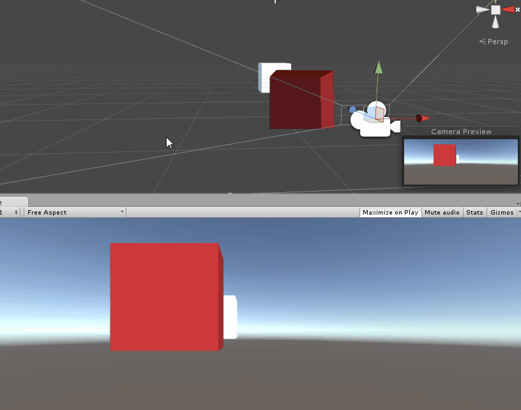The width and height of the screenshot is (521, 410).
Task: Click the green Y axis of the scene gizmo
Action: click(x=495, y=1)
